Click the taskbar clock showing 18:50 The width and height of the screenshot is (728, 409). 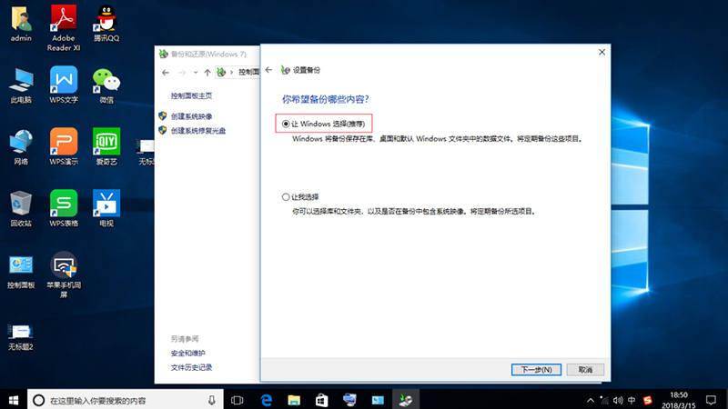point(679,400)
